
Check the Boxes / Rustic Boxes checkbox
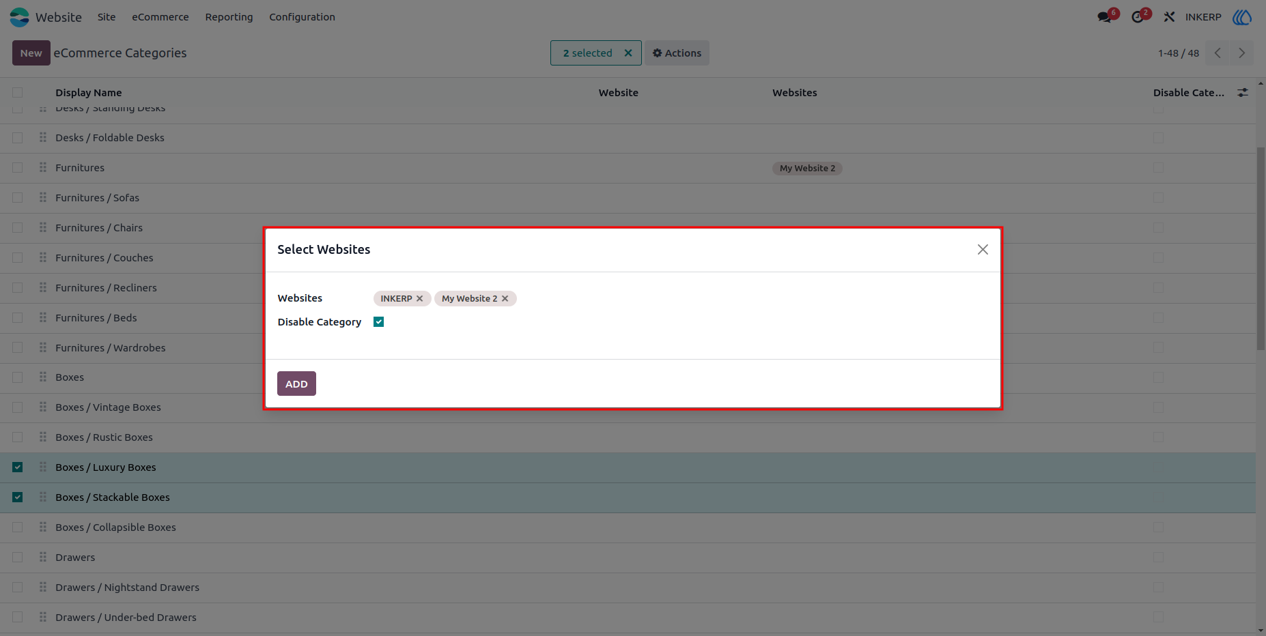[x=18, y=437]
